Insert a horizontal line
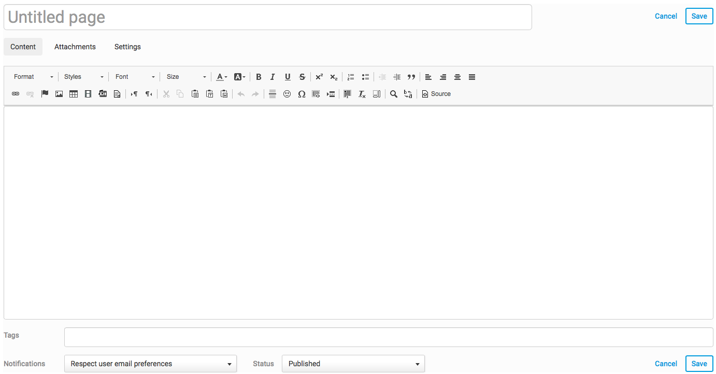The height and width of the screenshot is (374, 716). tap(273, 94)
